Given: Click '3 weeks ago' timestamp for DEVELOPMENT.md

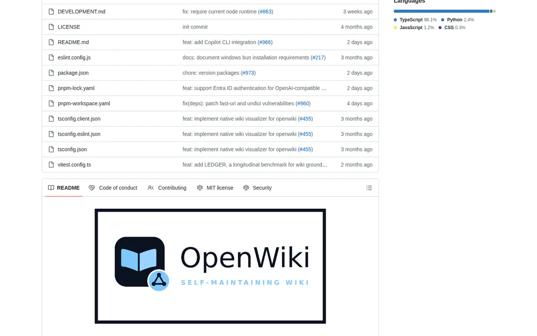Looking at the screenshot, I should [x=358, y=12].
